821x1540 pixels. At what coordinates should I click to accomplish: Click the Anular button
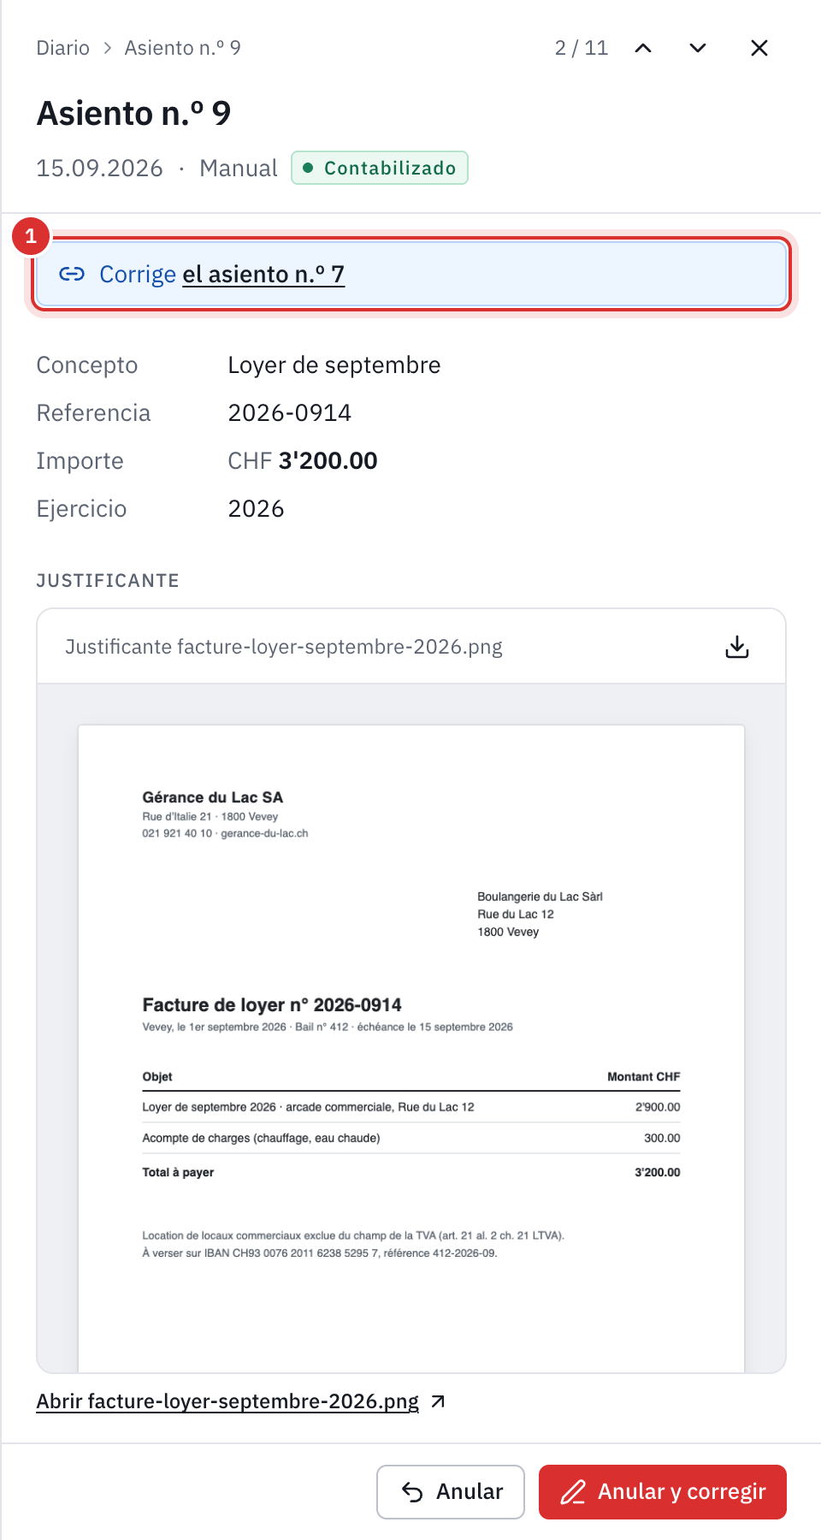(x=451, y=1492)
